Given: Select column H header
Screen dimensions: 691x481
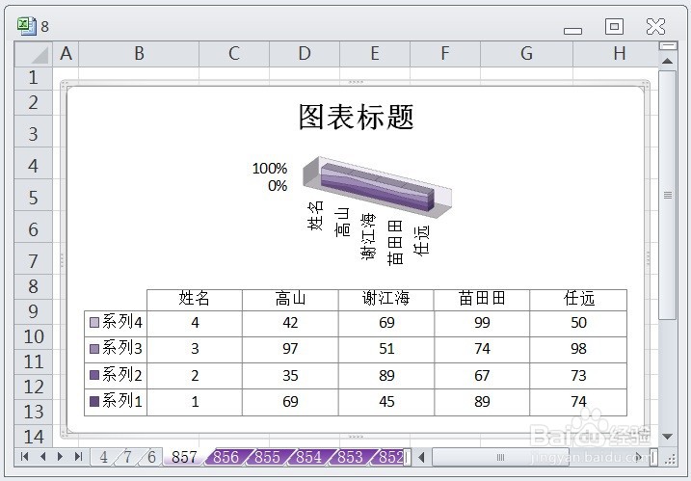Looking at the screenshot, I should pos(617,54).
